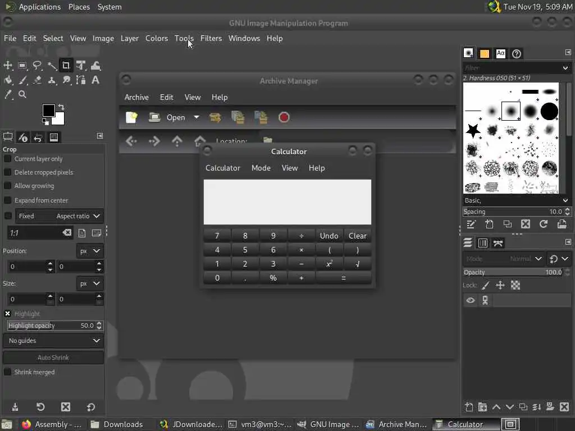The height and width of the screenshot is (431, 575).
Task: Switch to the Channels tab
Action: 482,243
